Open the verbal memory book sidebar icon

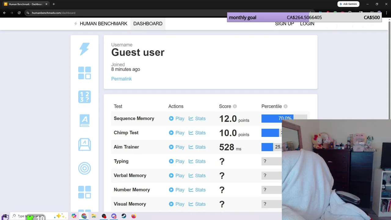coord(85,120)
